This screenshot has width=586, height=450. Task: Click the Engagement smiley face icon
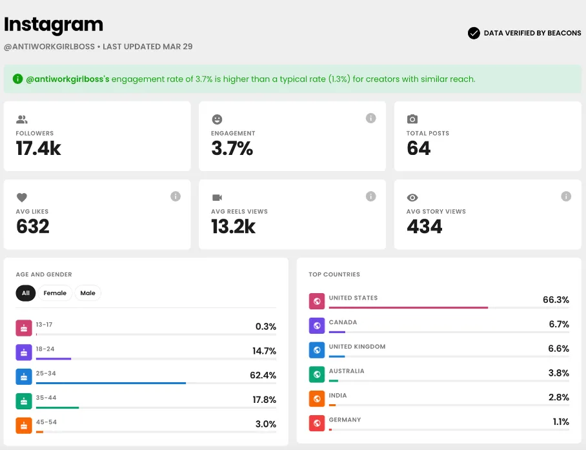click(x=217, y=119)
